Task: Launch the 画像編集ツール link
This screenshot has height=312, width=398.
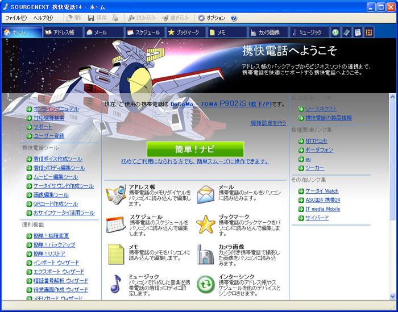Action: 51,195
